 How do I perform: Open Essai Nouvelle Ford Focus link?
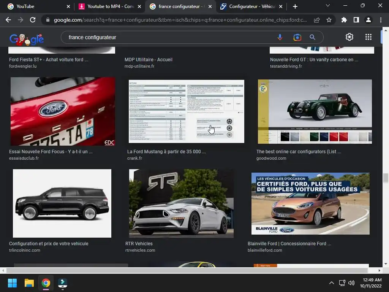point(51,151)
